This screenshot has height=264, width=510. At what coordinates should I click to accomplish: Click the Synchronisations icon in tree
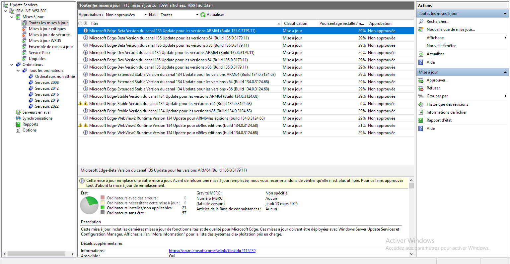tap(18, 118)
